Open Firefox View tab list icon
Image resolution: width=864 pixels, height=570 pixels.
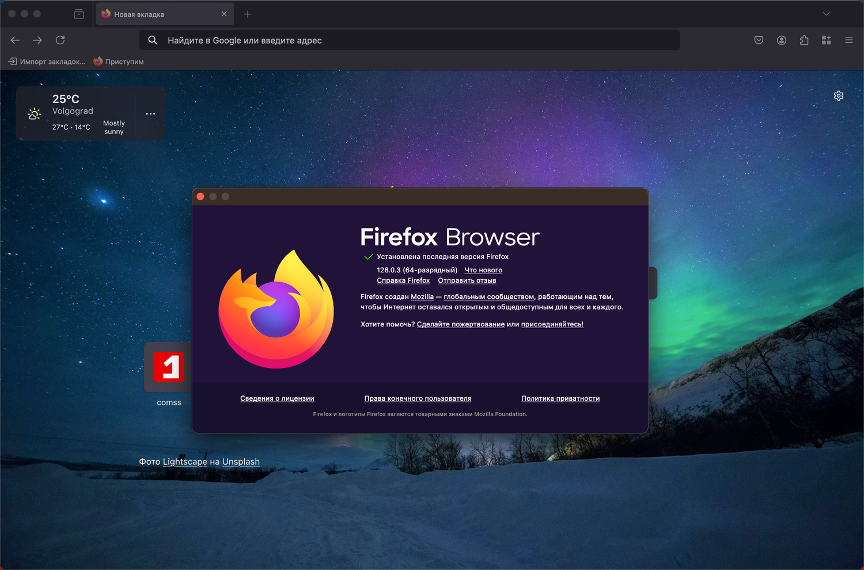[79, 14]
